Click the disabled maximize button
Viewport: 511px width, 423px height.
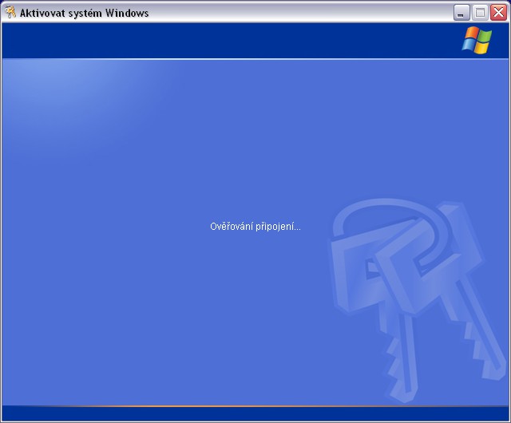point(480,13)
